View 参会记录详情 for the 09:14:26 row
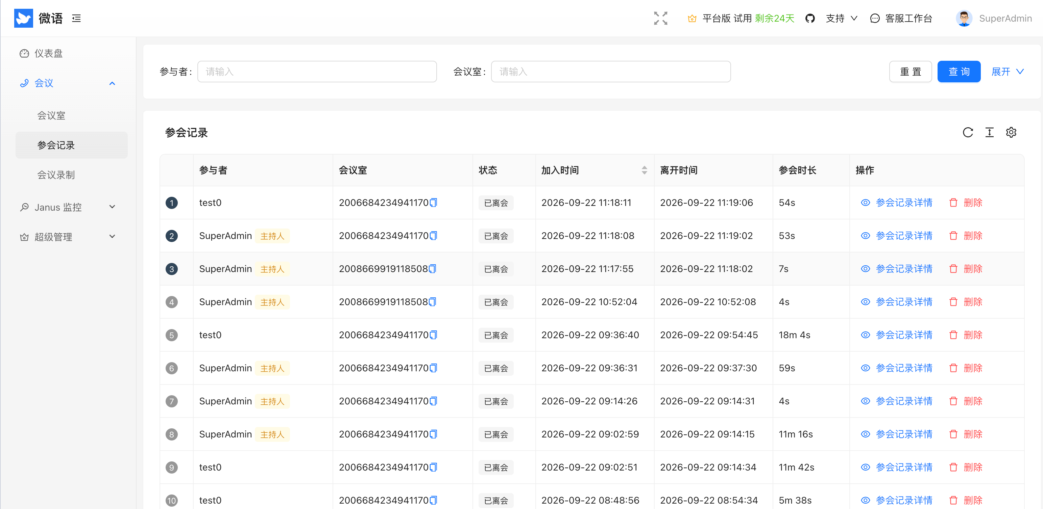1043x509 pixels. coord(896,401)
